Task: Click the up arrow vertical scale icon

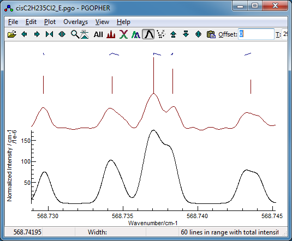Action: point(174,34)
